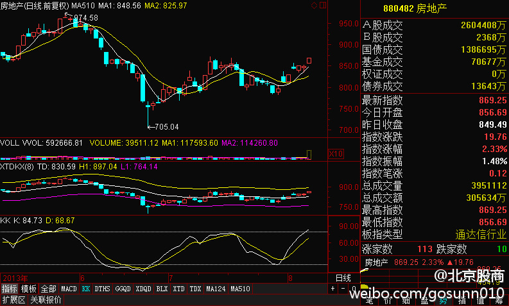Viewport: 509px width, 306px height.
Task: Apply the MA510 indicator in the bottom bar
Action: (x=241, y=289)
